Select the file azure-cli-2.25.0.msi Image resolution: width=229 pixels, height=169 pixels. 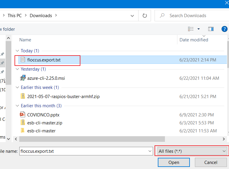(x=46, y=78)
